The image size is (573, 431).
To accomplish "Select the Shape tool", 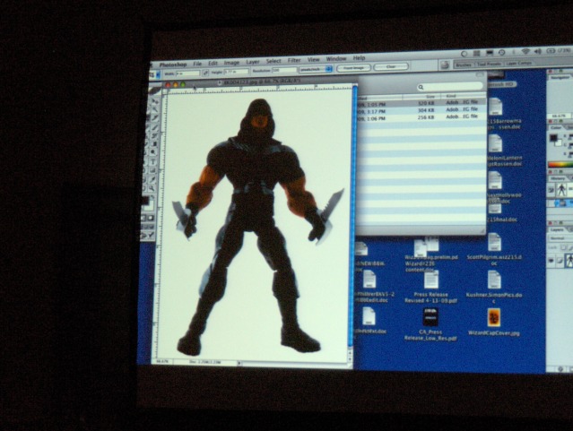I will [152, 170].
